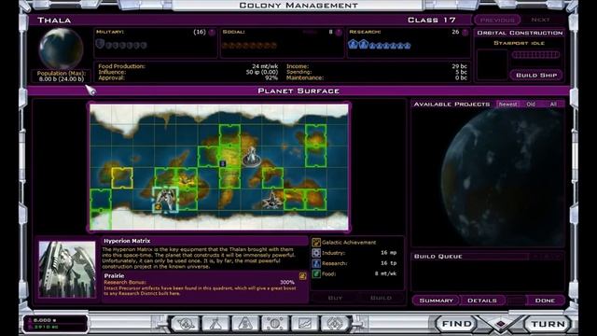This screenshot has height=336, width=597.
Task: Toggle the Military focus round button
Action: (x=212, y=33)
